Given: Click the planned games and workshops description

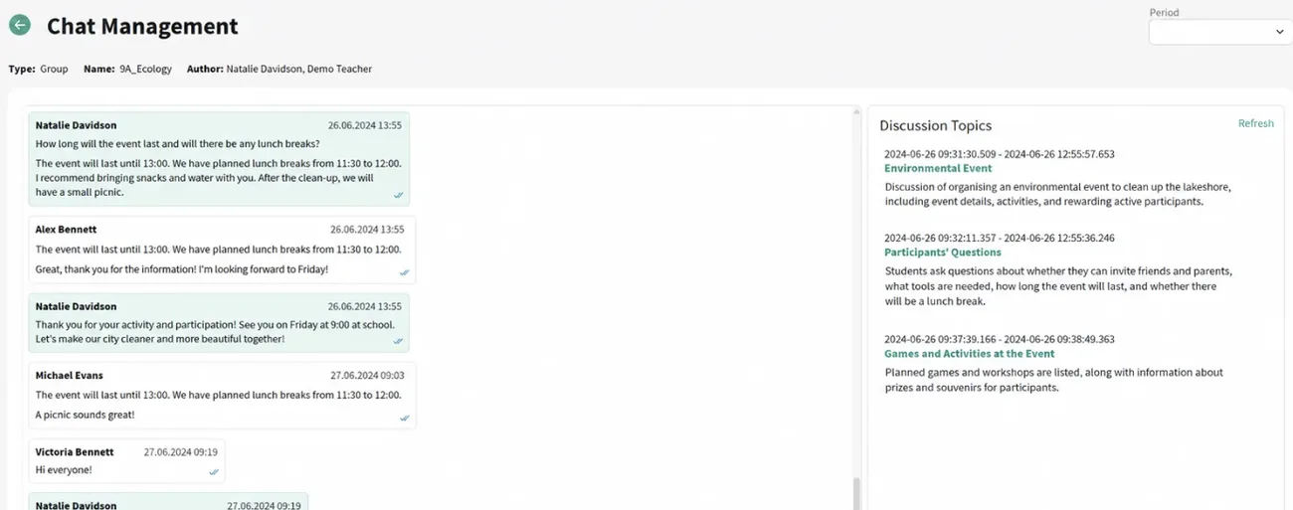Looking at the screenshot, I should [x=1054, y=380].
